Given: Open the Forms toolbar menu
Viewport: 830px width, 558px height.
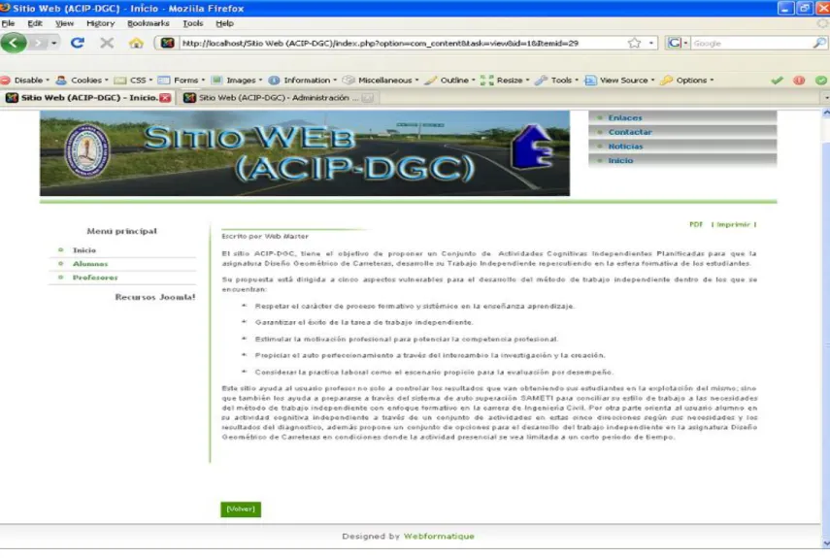Looking at the screenshot, I should click(182, 81).
